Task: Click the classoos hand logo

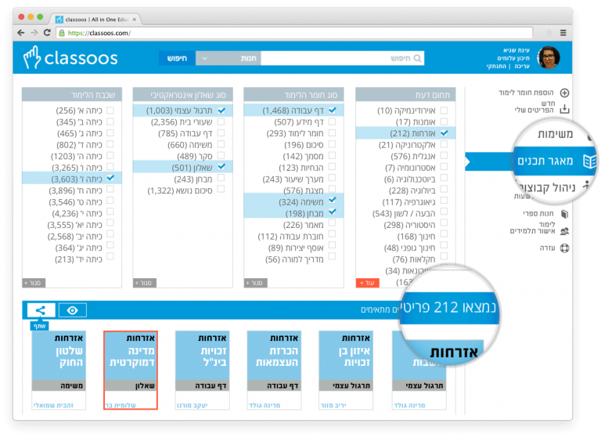Action: [31, 58]
